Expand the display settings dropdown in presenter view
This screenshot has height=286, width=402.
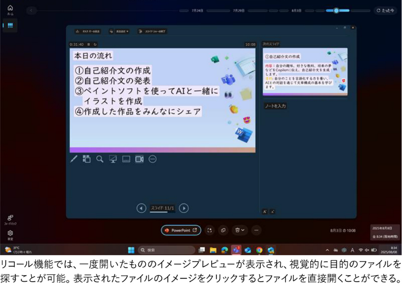(119, 31)
